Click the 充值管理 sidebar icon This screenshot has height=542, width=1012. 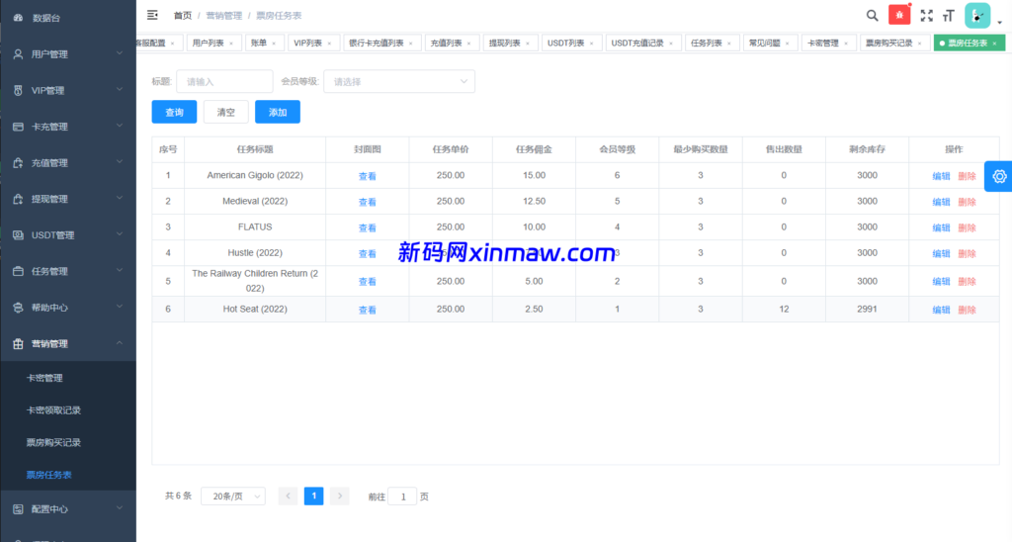(18, 163)
